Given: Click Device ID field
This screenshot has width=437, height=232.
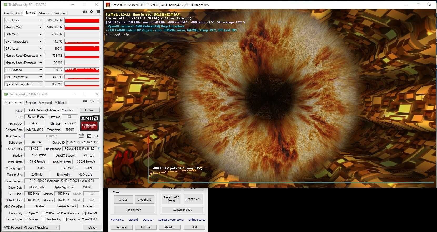Looking at the screenshot, I should [x=83, y=142].
